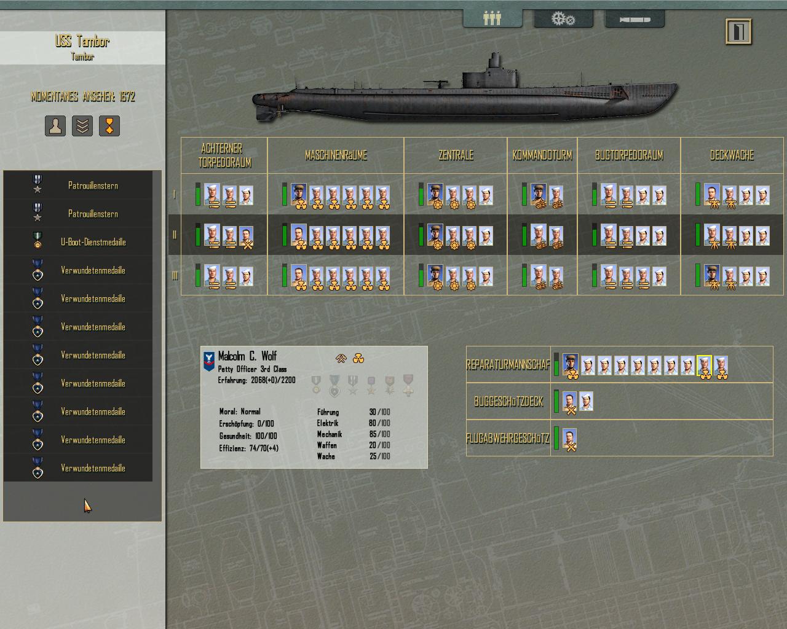Select the rank chevrons promotion icon

82,126
